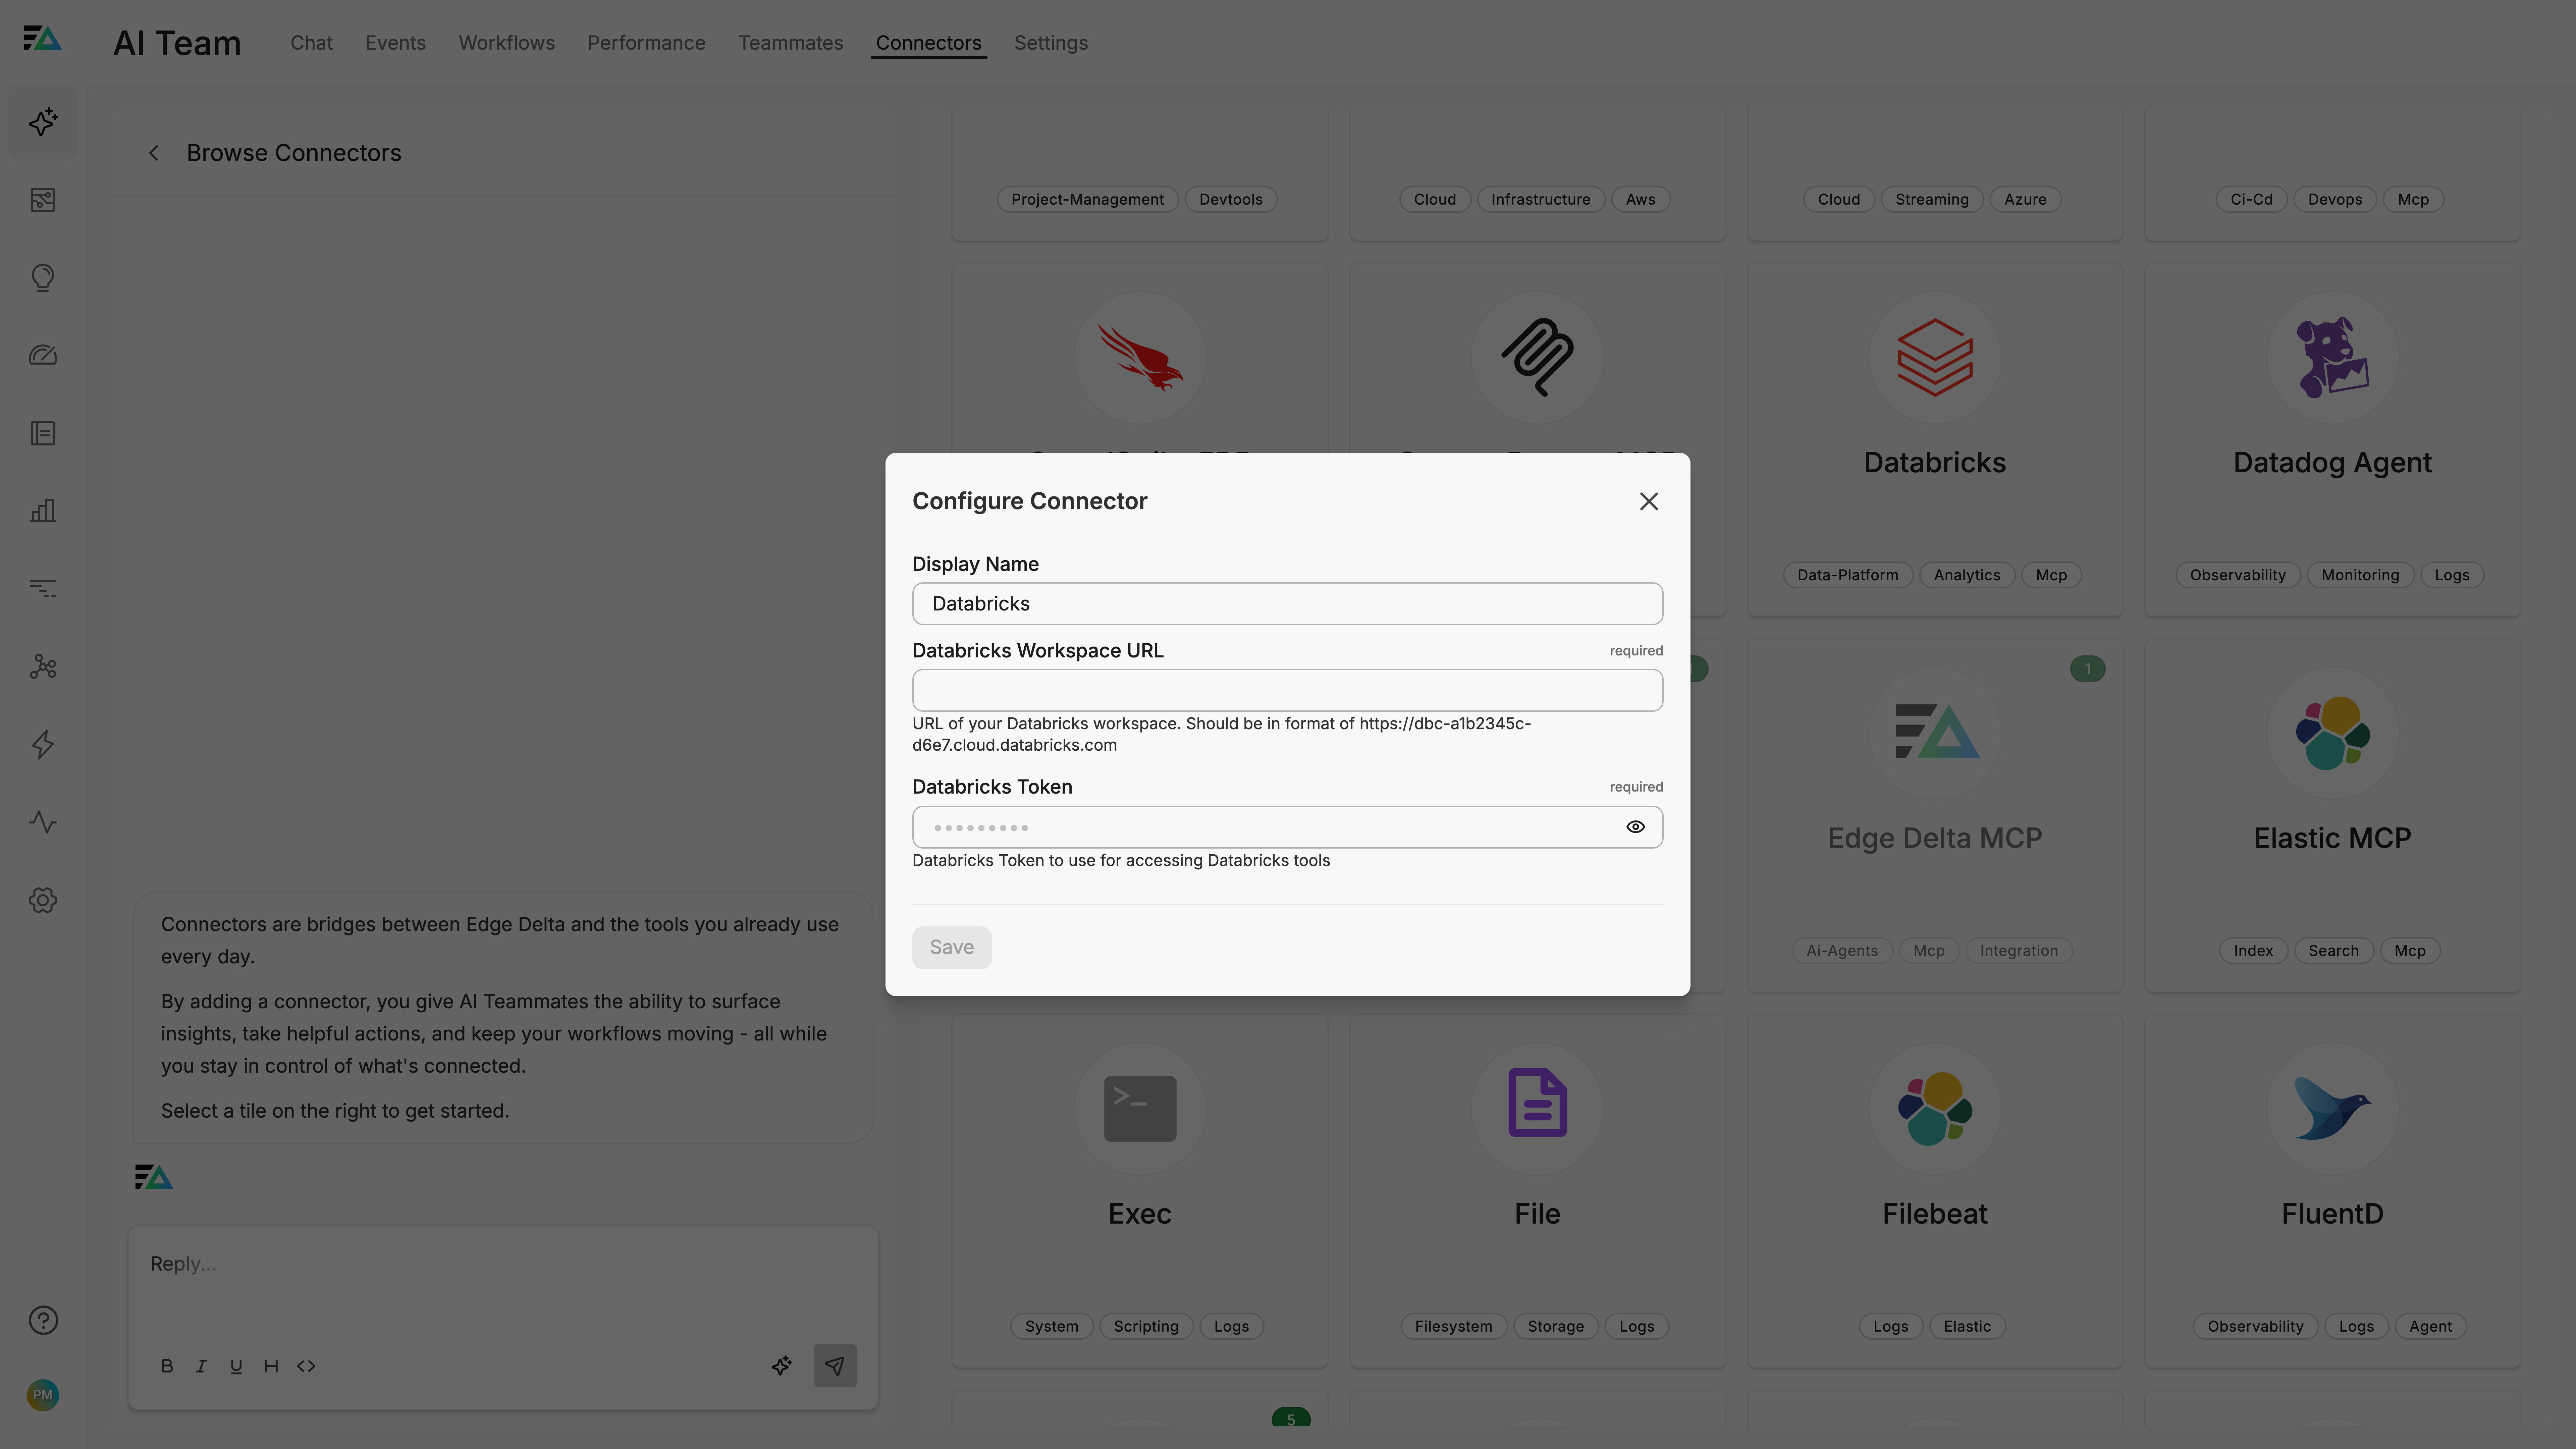Close the Configure Connector dialog
This screenshot has width=2576, height=1449.
(x=1649, y=501)
